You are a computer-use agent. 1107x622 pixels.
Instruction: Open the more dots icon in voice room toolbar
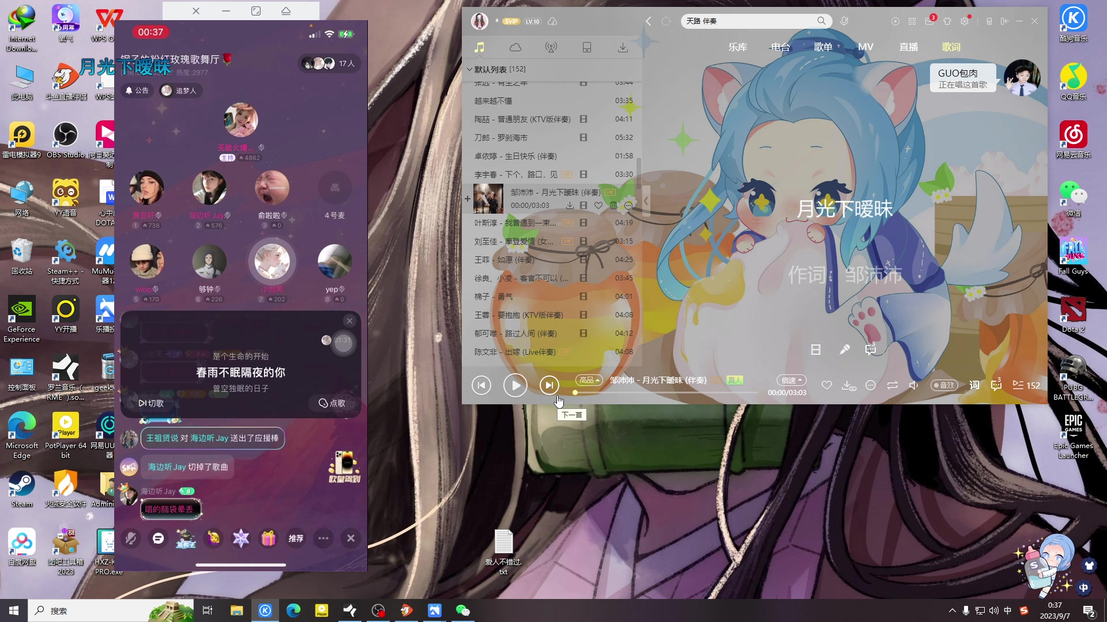point(323,538)
